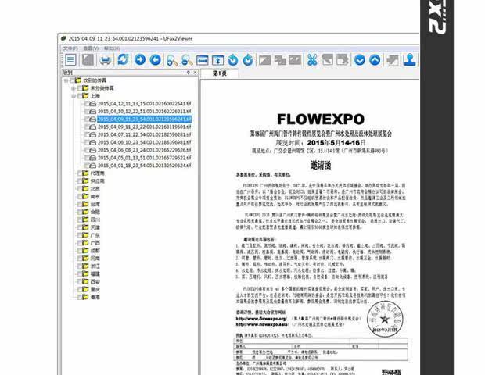Select file 2015_04_09_11_23_22.001.02163119601.tif

tap(145, 127)
